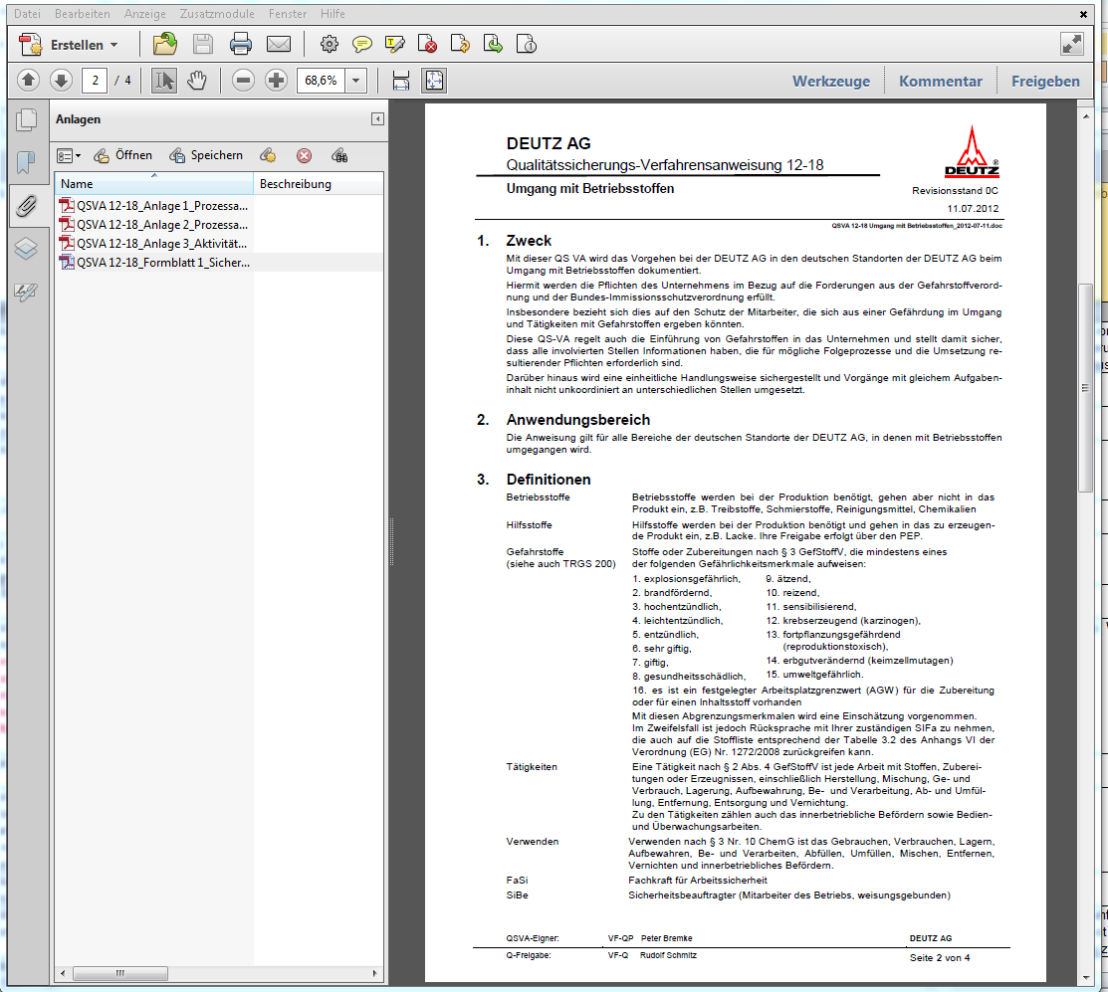Print the document using the printer icon

241,44
